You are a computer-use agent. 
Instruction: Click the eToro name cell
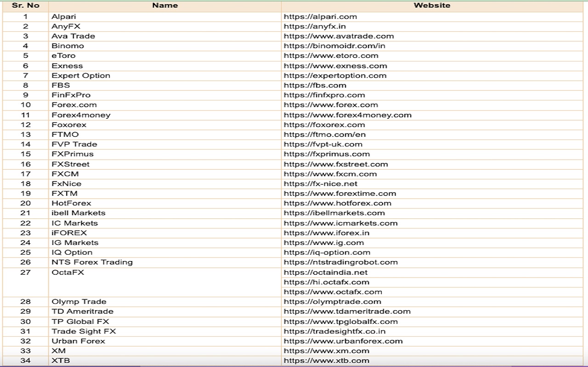pyautogui.click(x=165, y=56)
